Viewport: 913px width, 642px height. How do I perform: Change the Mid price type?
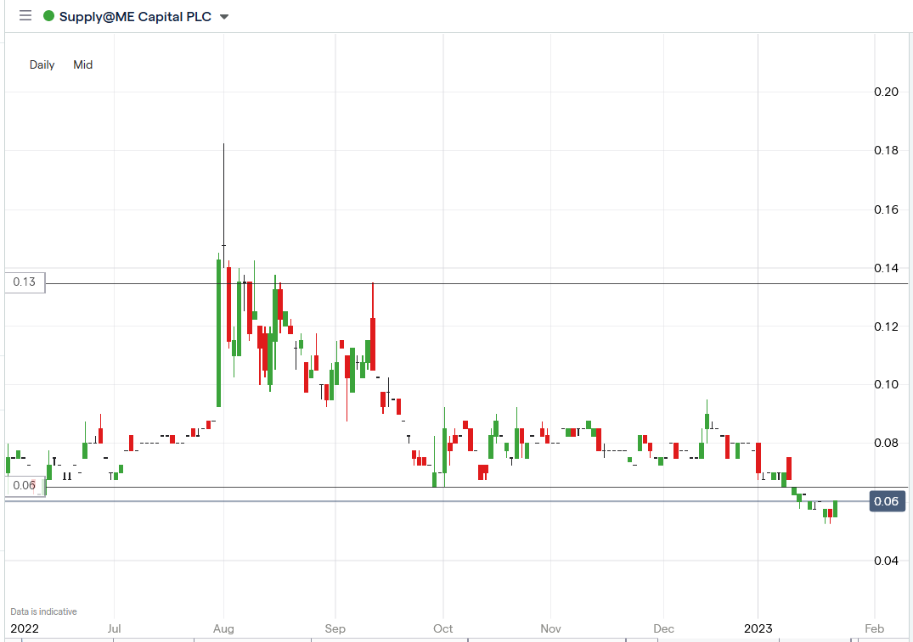82,64
